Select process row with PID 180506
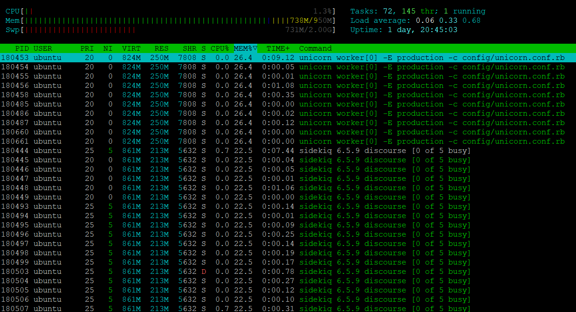Image resolution: width=576 pixels, height=312 pixels. pyautogui.click(x=288, y=299)
